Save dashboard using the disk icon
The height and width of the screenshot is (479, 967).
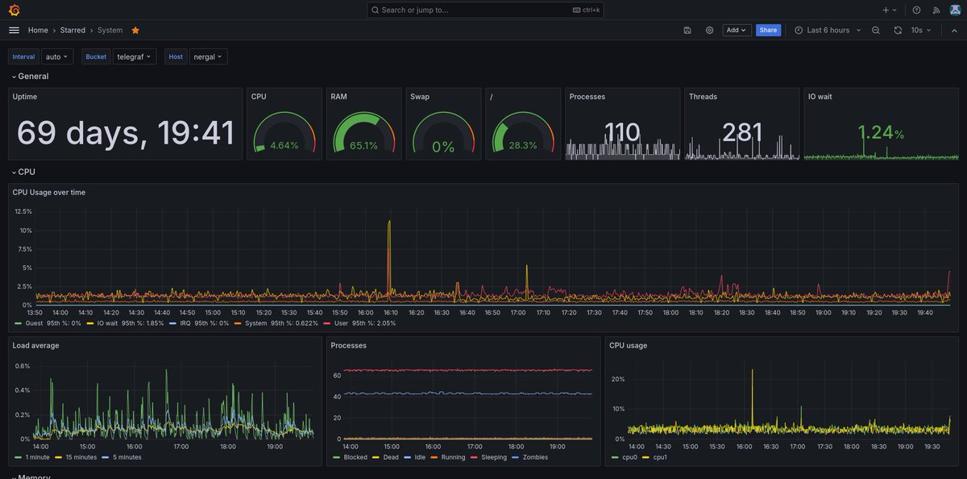coord(687,30)
